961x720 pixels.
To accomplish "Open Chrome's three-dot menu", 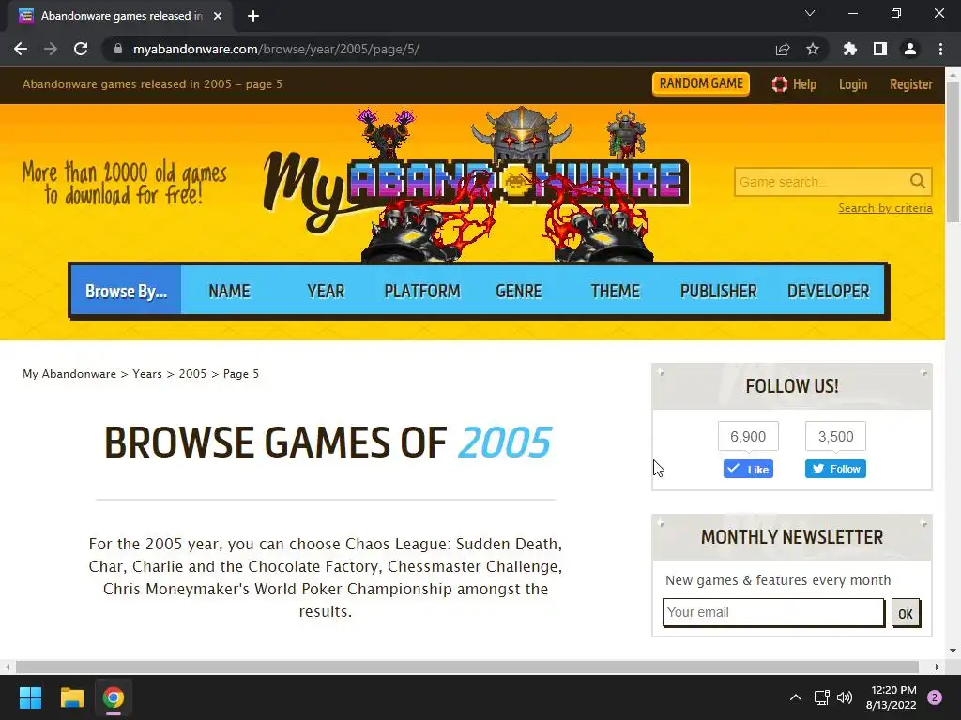I will click(940, 49).
